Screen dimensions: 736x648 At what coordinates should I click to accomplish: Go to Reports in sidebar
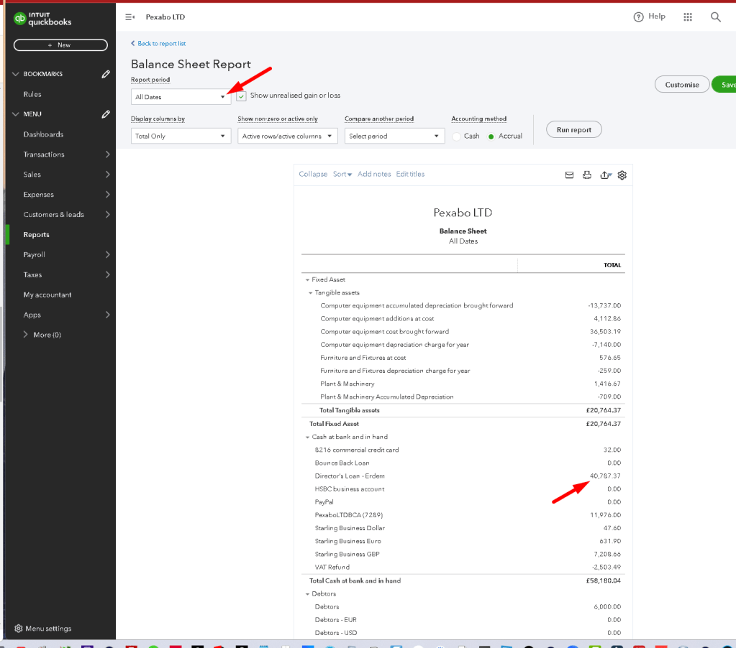(x=36, y=235)
